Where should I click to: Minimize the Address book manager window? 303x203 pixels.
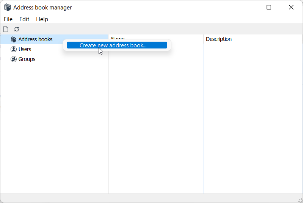pyautogui.click(x=246, y=8)
